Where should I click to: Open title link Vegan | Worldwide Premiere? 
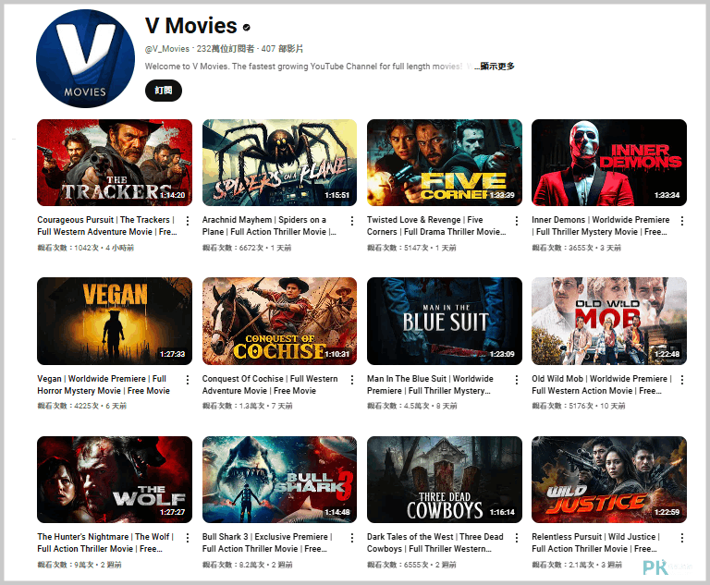(x=104, y=384)
